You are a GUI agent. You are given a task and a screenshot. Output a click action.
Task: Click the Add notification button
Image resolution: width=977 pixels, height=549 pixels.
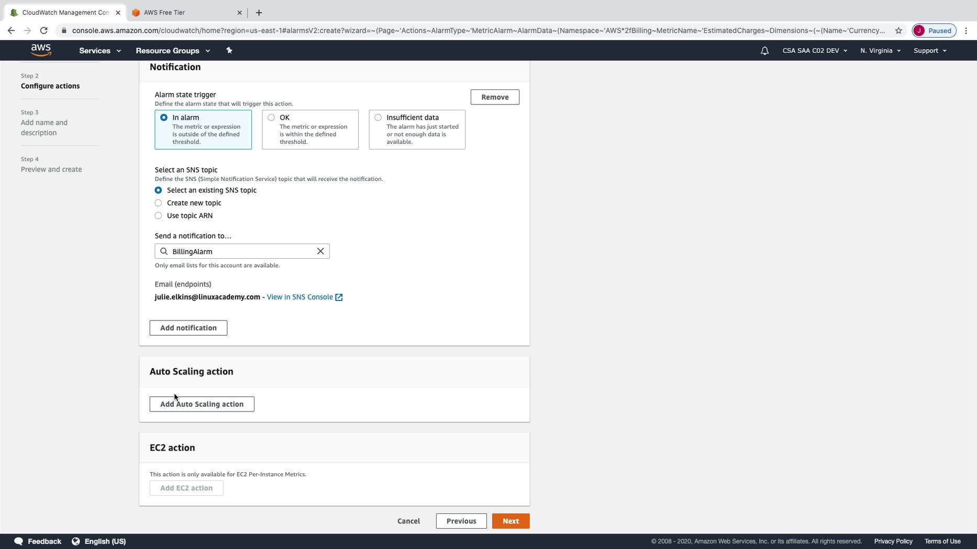[x=188, y=328]
